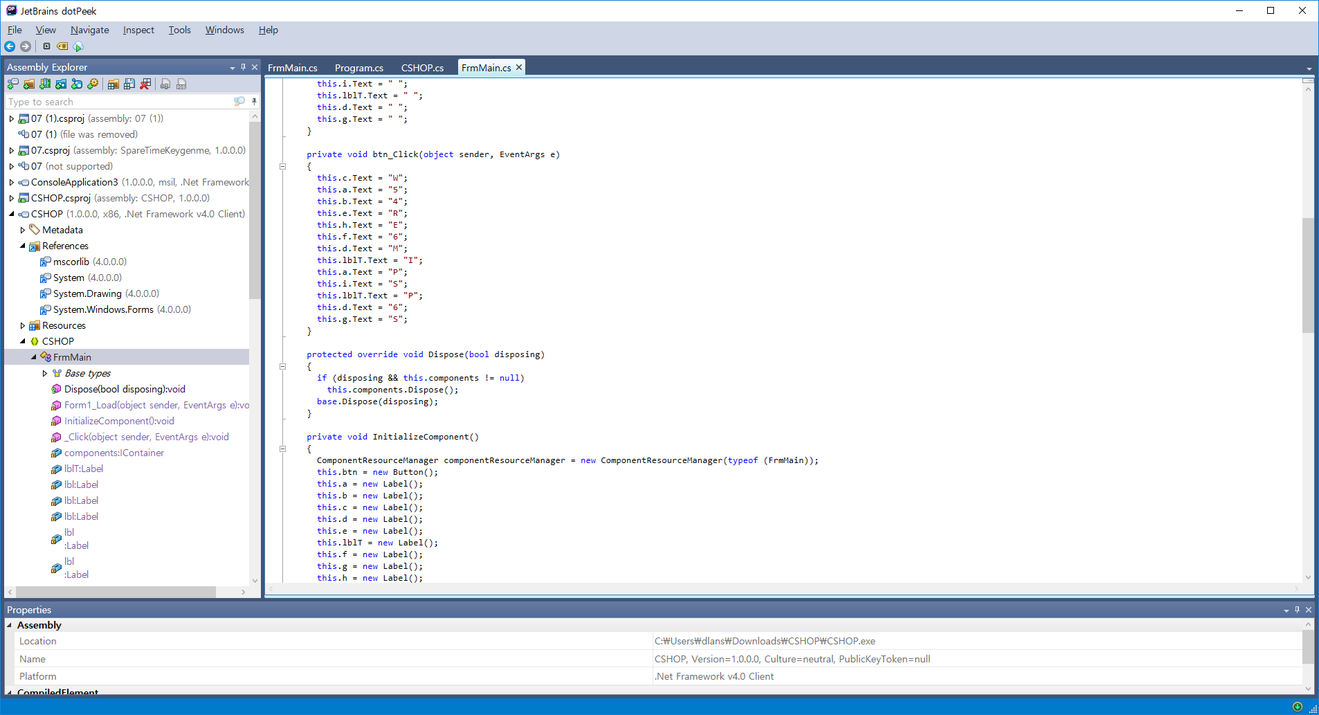Start the symbol server cloud icon
Image resolution: width=1319 pixels, height=715 pixels.
coord(78,46)
